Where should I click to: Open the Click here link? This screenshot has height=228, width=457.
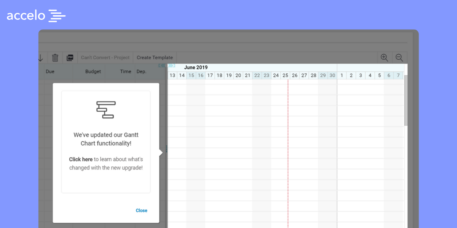[x=81, y=159]
